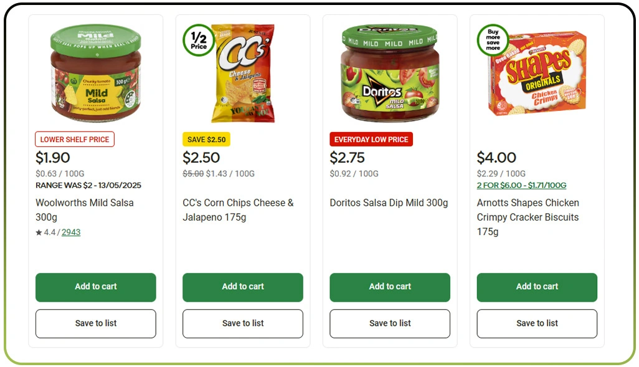Add CC's Corn Chips to cart

242,287
